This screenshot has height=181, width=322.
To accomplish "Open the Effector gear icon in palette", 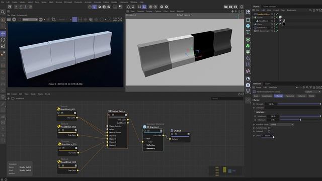I will tap(248, 52).
